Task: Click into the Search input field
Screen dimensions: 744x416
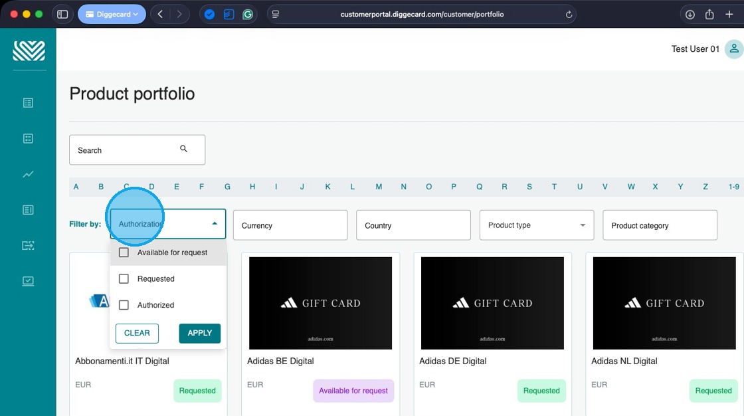Action: 137,150
